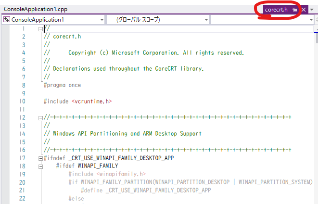Collapse the header comment block at line 1
The width and height of the screenshot is (318, 204).
[40, 29]
